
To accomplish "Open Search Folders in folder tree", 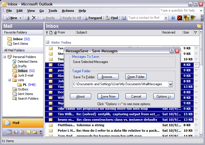I will click(25, 98).
